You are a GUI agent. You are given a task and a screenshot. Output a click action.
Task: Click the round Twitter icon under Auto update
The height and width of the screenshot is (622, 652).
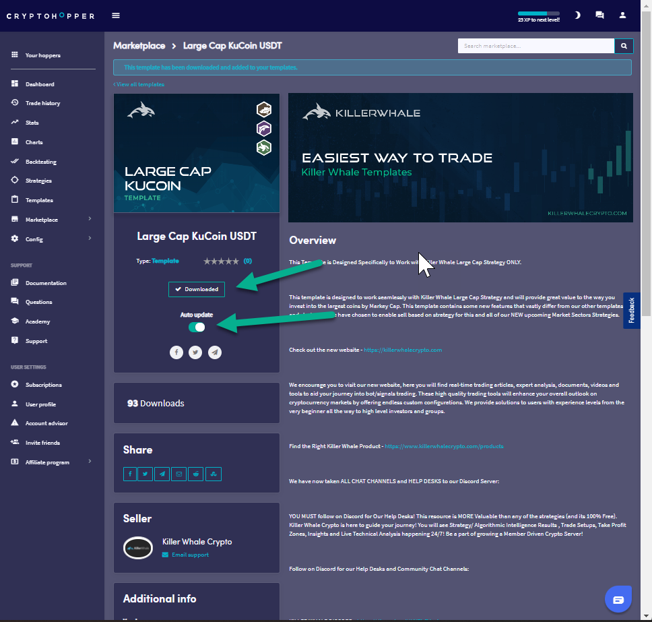pyautogui.click(x=195, y=352)
